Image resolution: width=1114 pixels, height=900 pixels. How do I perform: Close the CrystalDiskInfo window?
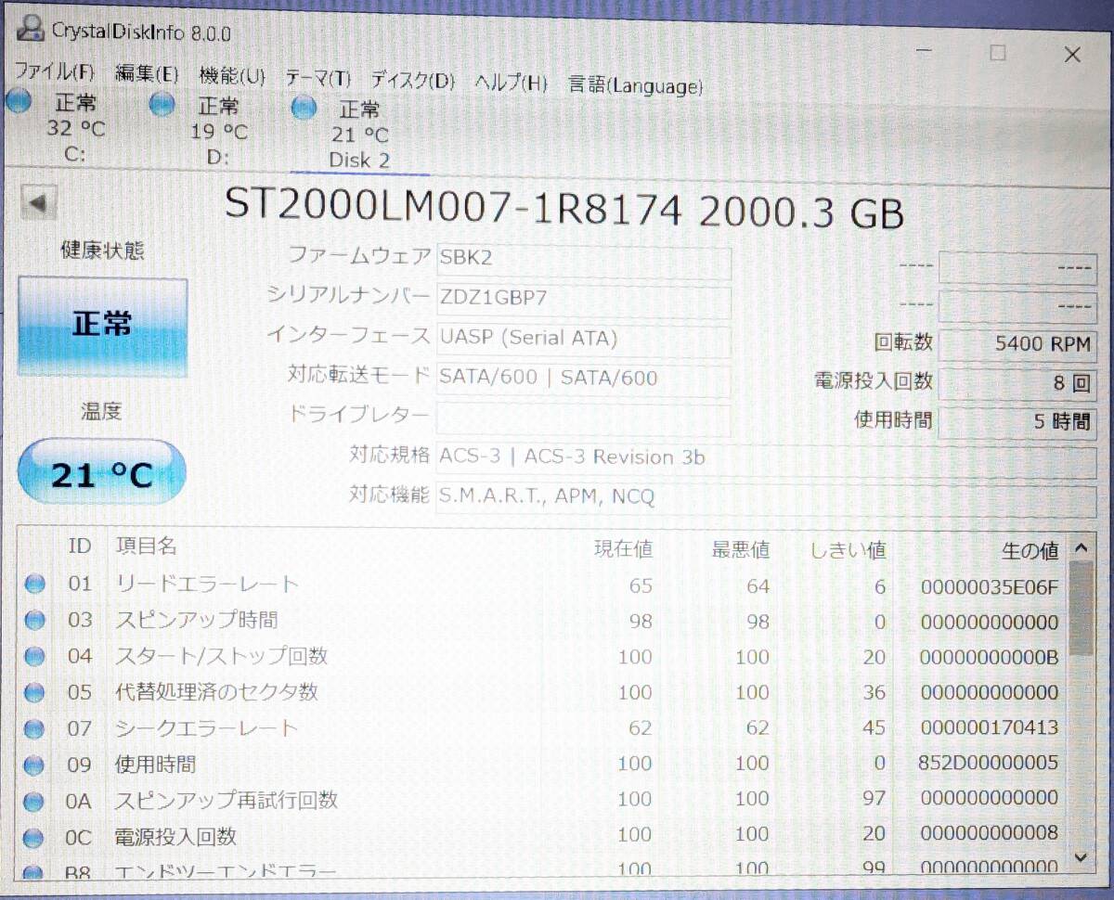[1072, 55]
